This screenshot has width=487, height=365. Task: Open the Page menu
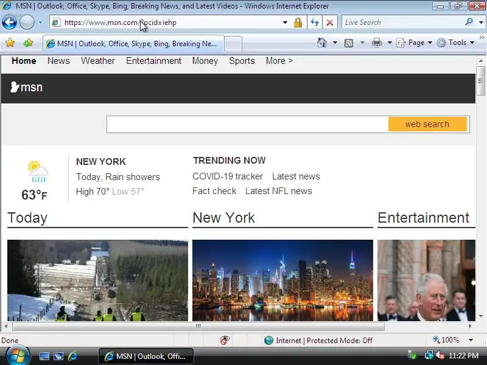tap(415, 43)
